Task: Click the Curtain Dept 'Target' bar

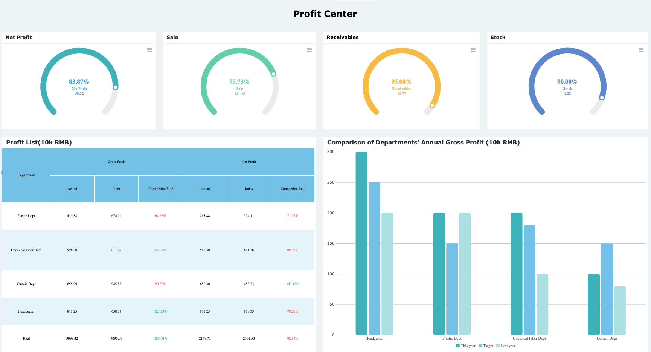Action: tap(607, 289)
